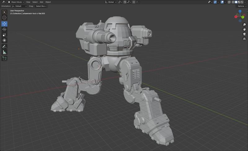Open the Object menu
248x151 pixels.
[x=48, y=2]
